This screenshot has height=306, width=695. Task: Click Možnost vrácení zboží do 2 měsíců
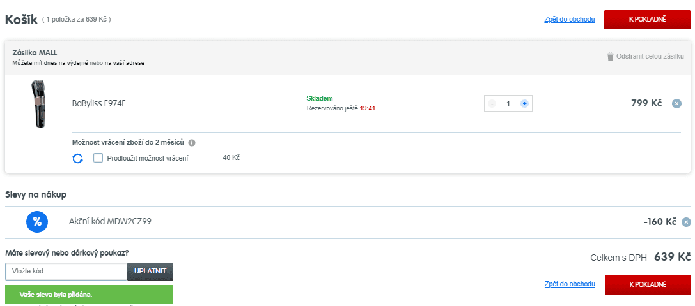tap(128, 142)
